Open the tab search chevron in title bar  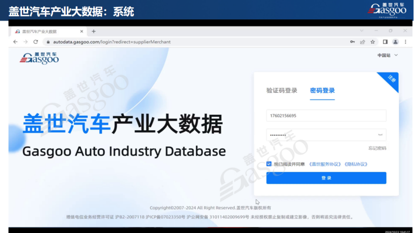[362, 30]
